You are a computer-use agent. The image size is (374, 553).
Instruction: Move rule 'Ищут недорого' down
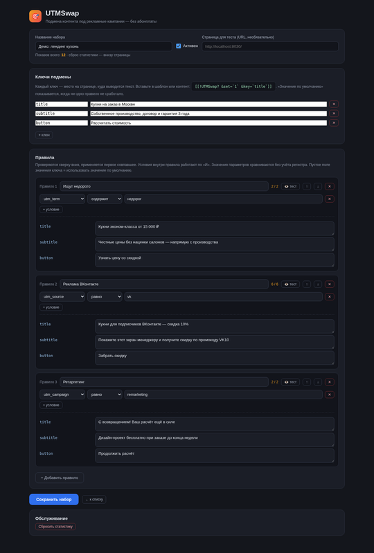coord(318,186)
